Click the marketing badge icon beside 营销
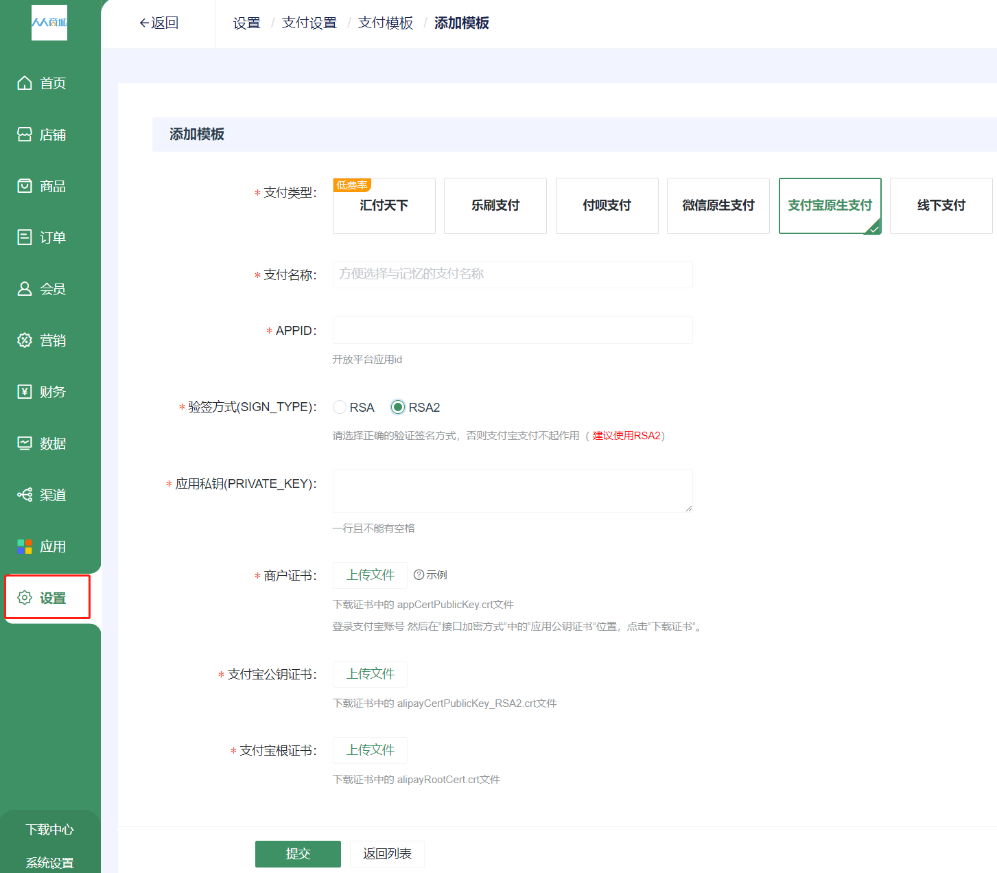The height and width of the screenshot is (873, 997). [25, 340]
